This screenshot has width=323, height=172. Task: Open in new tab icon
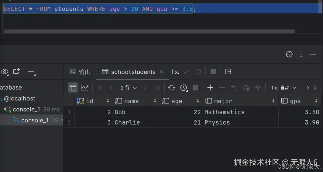coord(16,71)
